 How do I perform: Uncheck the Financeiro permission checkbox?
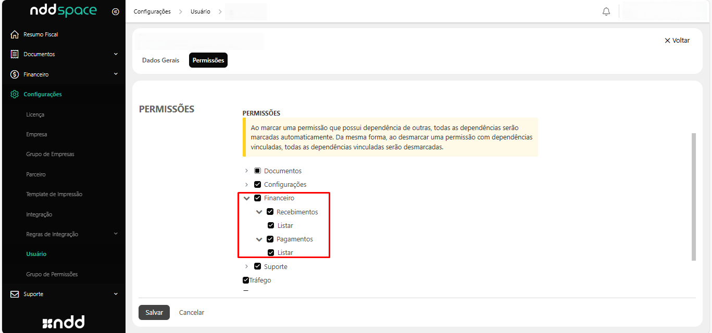click(257, 198)
